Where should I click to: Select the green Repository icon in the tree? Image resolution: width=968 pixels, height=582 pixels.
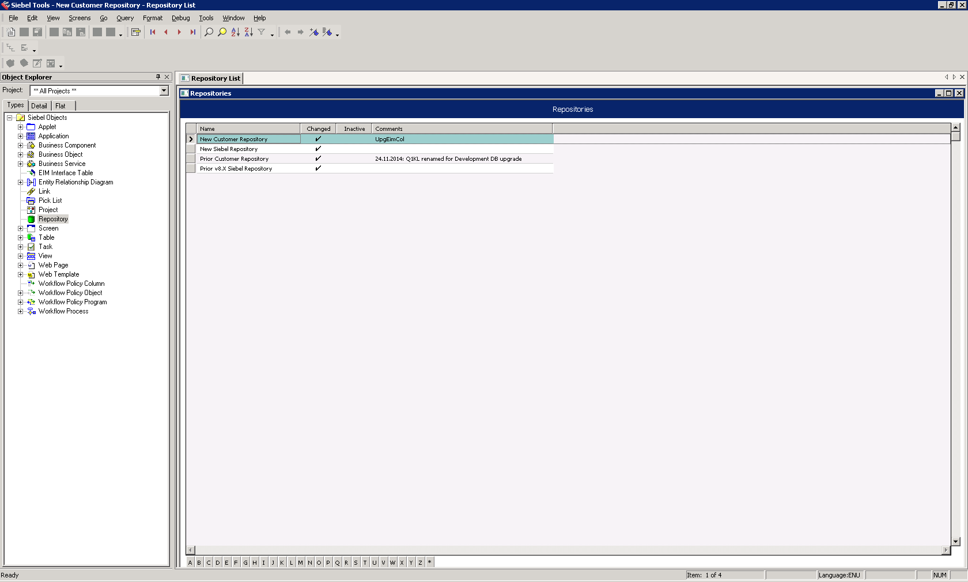(31, 219)
